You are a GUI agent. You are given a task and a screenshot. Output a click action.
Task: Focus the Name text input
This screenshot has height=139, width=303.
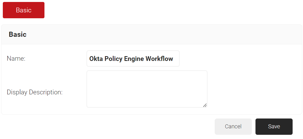[x=133, y=59]
